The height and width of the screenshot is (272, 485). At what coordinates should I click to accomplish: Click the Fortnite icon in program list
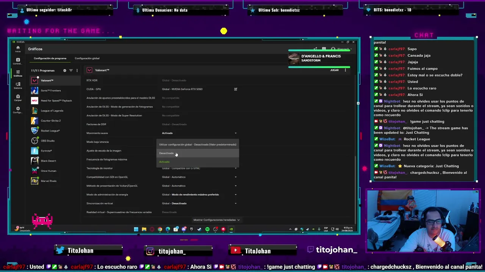34,151
